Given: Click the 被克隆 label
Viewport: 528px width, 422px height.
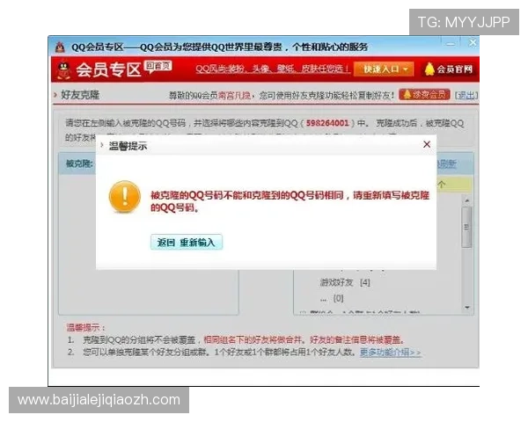Looking at the screenshot, I should pyautogui.click(x=79, y=164).
